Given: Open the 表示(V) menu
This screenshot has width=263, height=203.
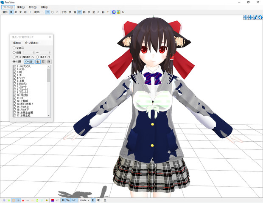Looking at the screenshot, I should [32, 7].
